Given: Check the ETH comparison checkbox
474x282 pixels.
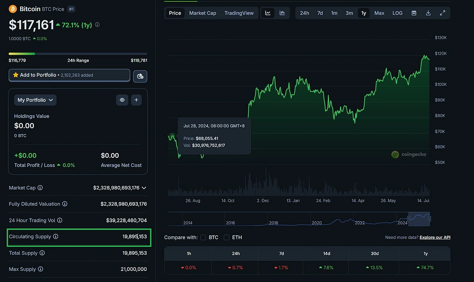Looking at the screenshot, I should point(227,237).
